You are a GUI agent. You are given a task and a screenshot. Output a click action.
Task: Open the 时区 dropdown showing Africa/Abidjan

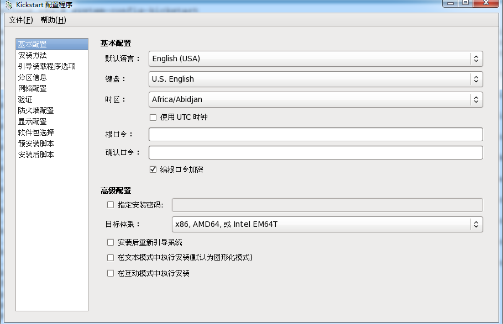point(316,100)
